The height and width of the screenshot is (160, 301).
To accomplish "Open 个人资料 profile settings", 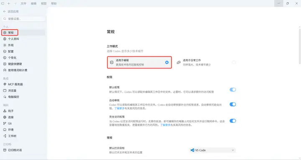I will pyautogui.click(x=23, y=39).
